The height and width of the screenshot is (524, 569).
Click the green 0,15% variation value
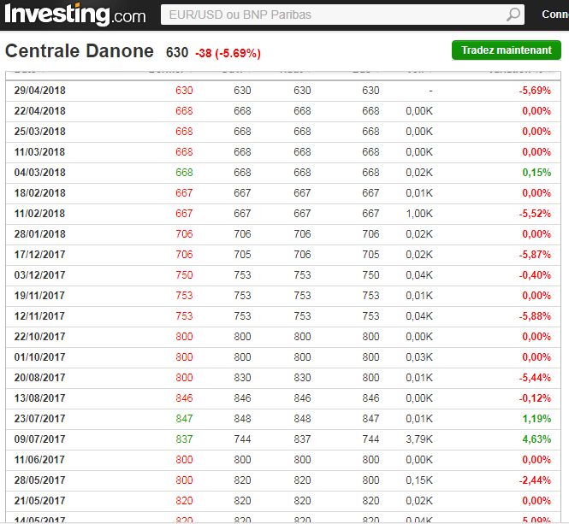click(x=536, y=173)
